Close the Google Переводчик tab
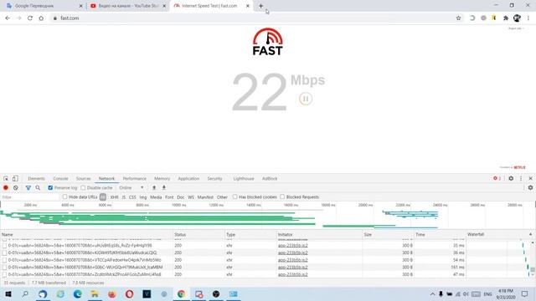This screenshot has width=536, height=301. pos(80,6)
